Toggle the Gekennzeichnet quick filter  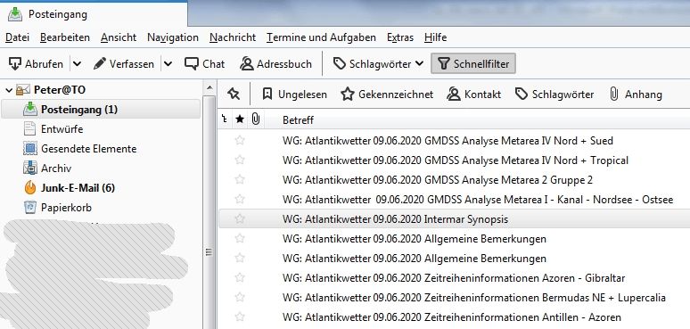[x=387, y=95]
